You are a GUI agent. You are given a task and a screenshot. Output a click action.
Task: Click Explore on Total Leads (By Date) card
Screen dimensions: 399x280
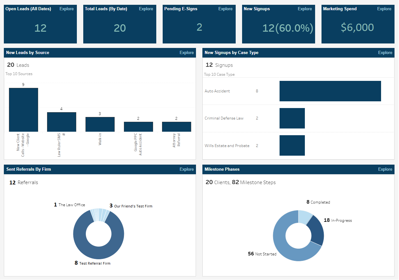(146, 9)
